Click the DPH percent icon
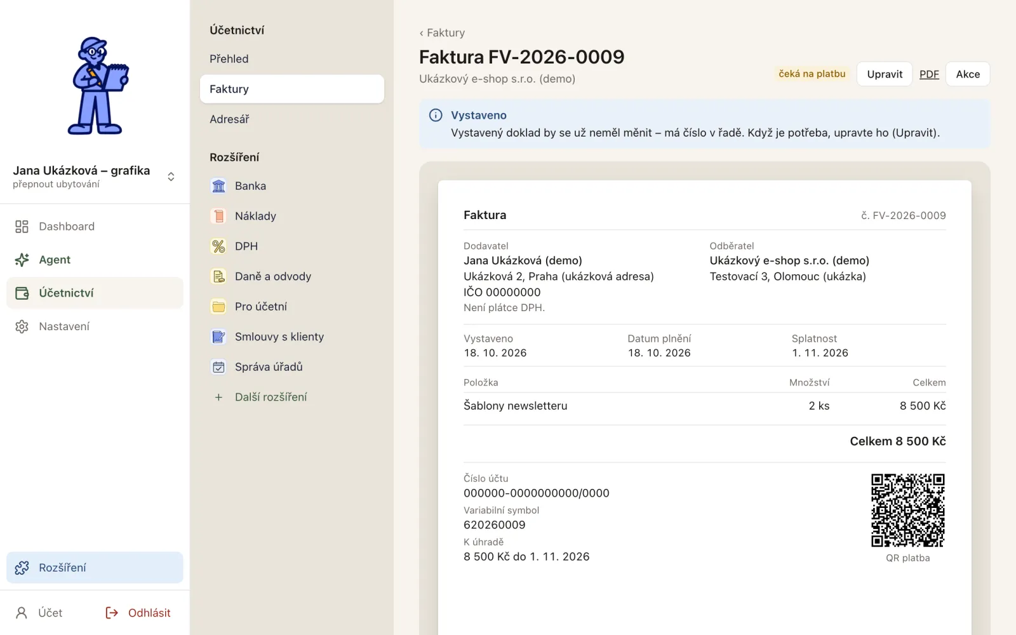This screenshot has width=1016, height=635. click(x=218, y=246)
